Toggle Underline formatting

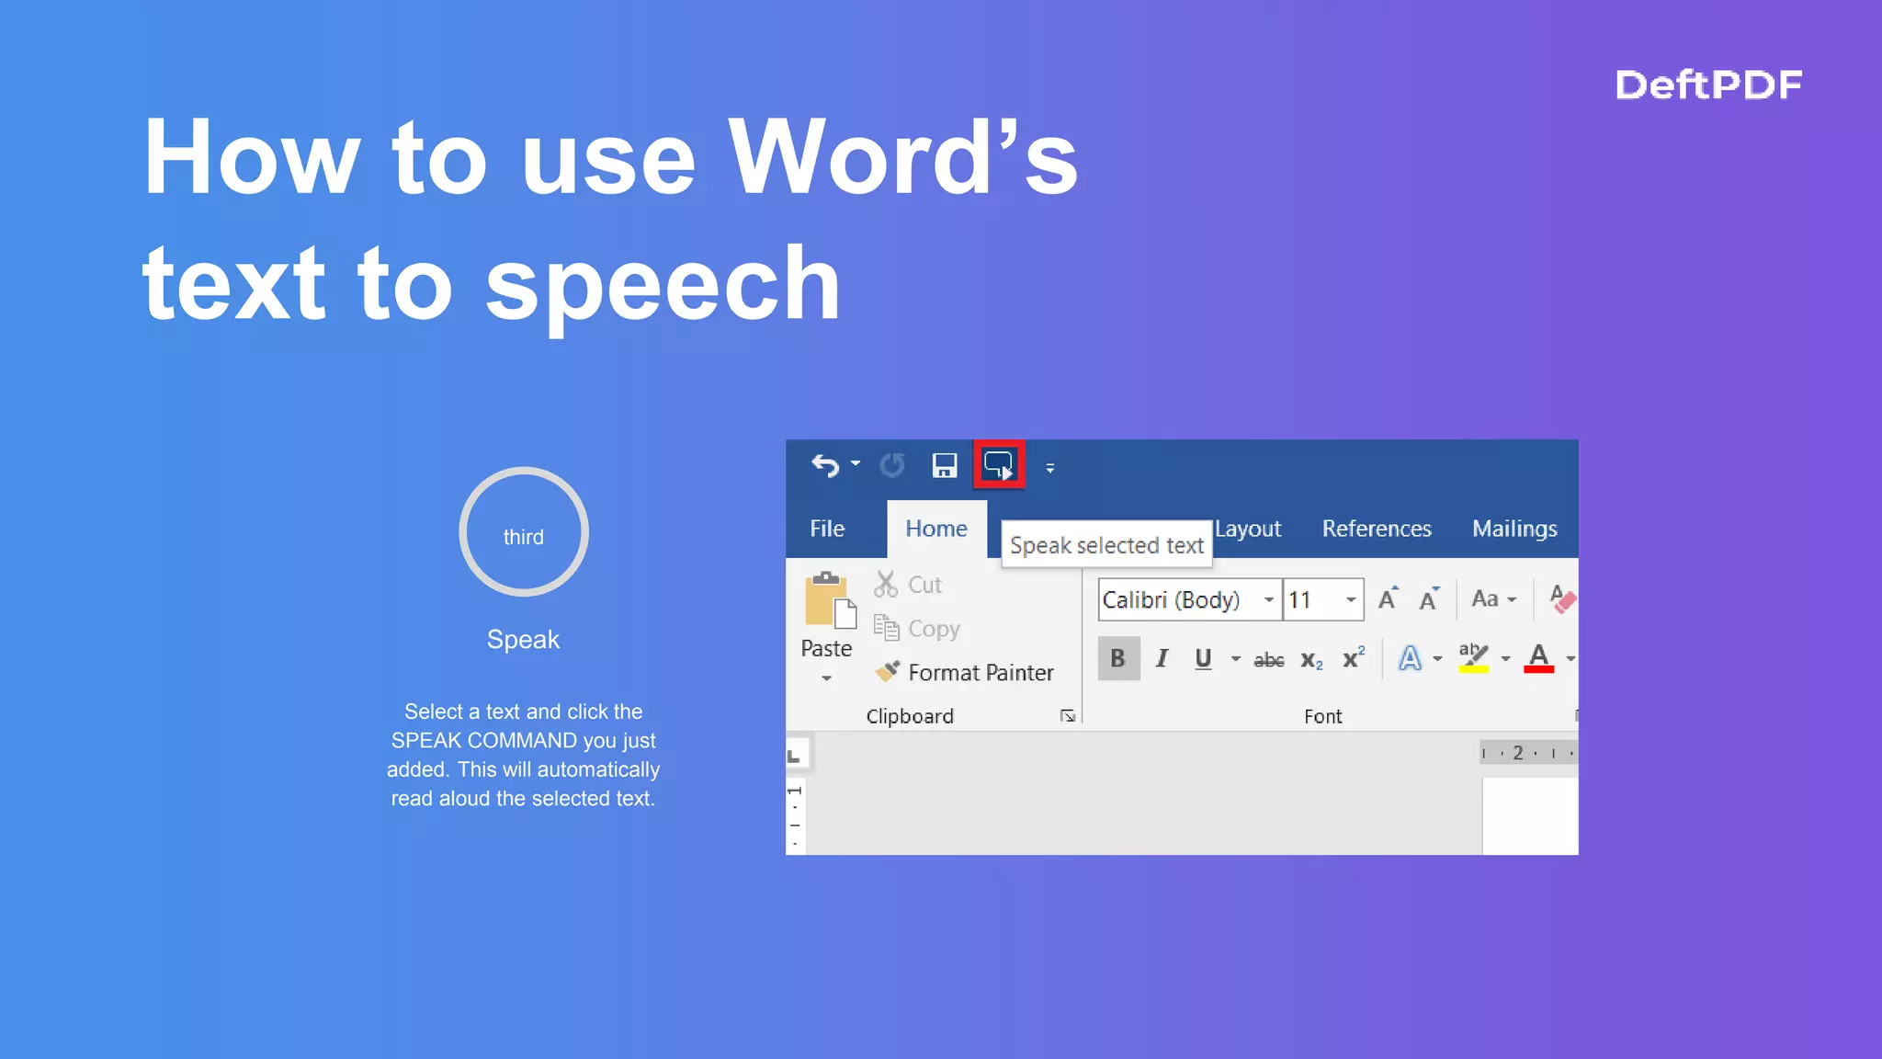pyautogui.click(x=1203, y=658)
